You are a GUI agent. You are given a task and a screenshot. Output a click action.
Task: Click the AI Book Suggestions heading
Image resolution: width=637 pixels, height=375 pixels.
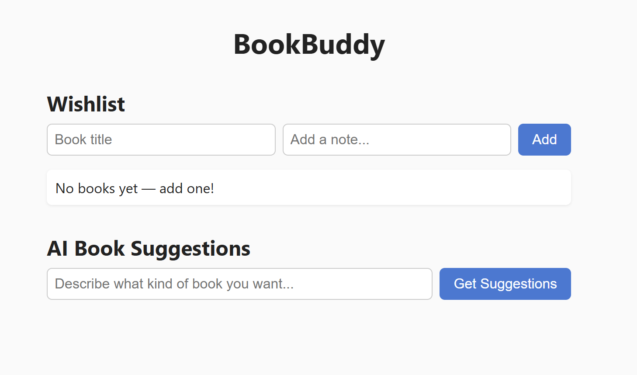click(x=149, y=249)
